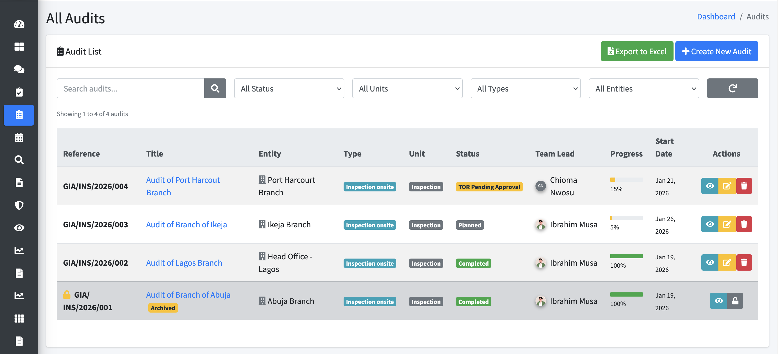The height and width of the screenshot is (354, 778).
Task: Open the All Entities dropdown
Action: tap(644, 88)
